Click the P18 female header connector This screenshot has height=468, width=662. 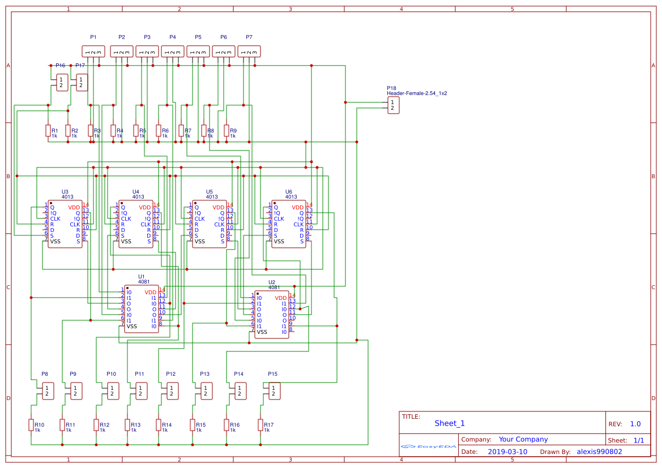(x=394, y=105)
